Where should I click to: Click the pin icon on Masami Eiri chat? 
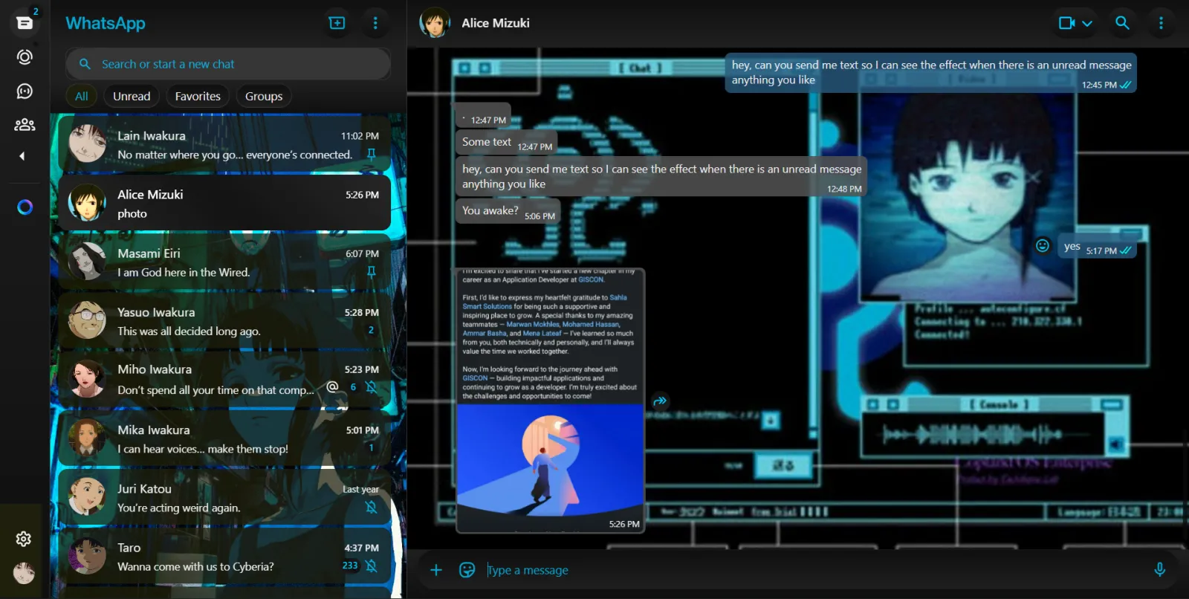tap(372, 272)
